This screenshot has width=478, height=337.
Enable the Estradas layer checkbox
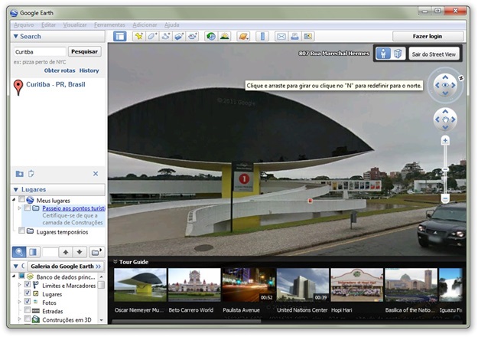pyautogui.click(x=28, y=310)
